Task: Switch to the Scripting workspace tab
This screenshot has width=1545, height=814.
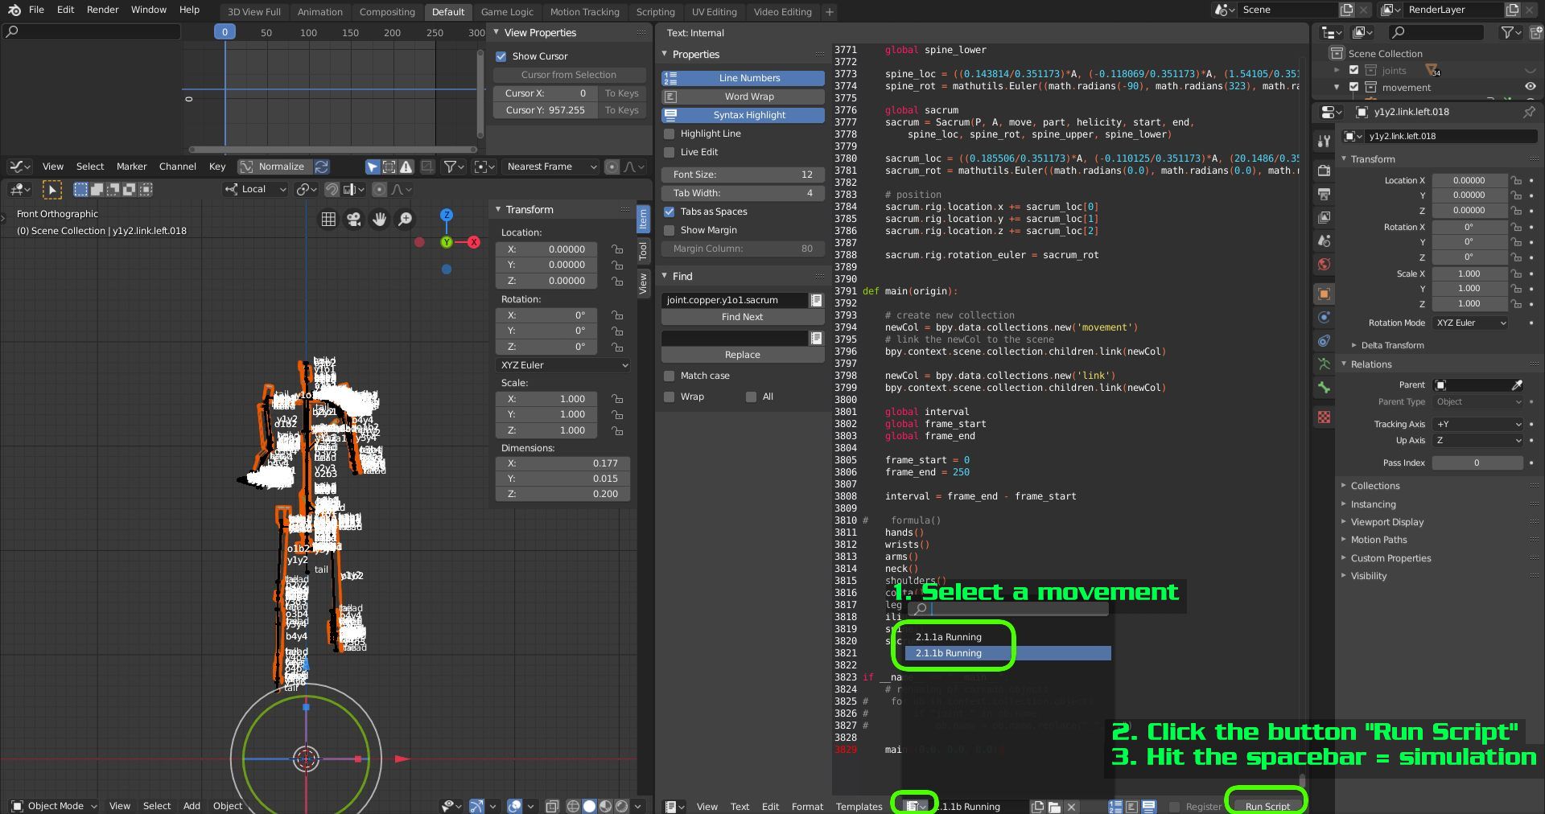Action: 655,12
